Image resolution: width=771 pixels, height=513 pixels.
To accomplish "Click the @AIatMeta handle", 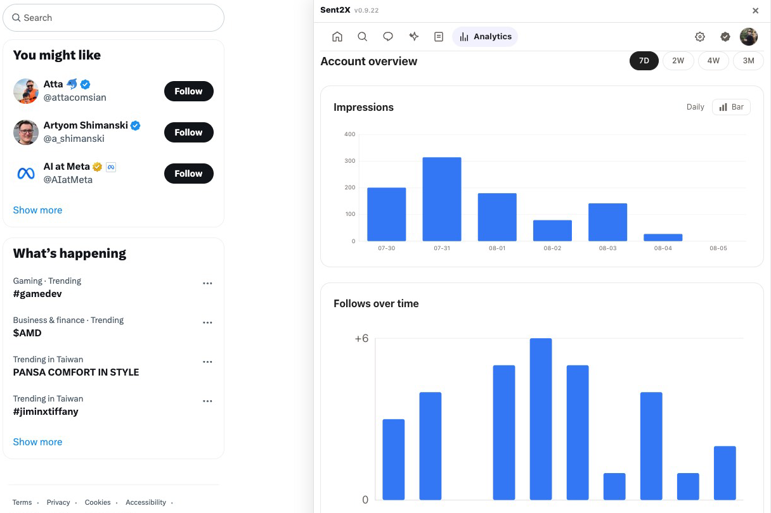I will click(68, 180).
